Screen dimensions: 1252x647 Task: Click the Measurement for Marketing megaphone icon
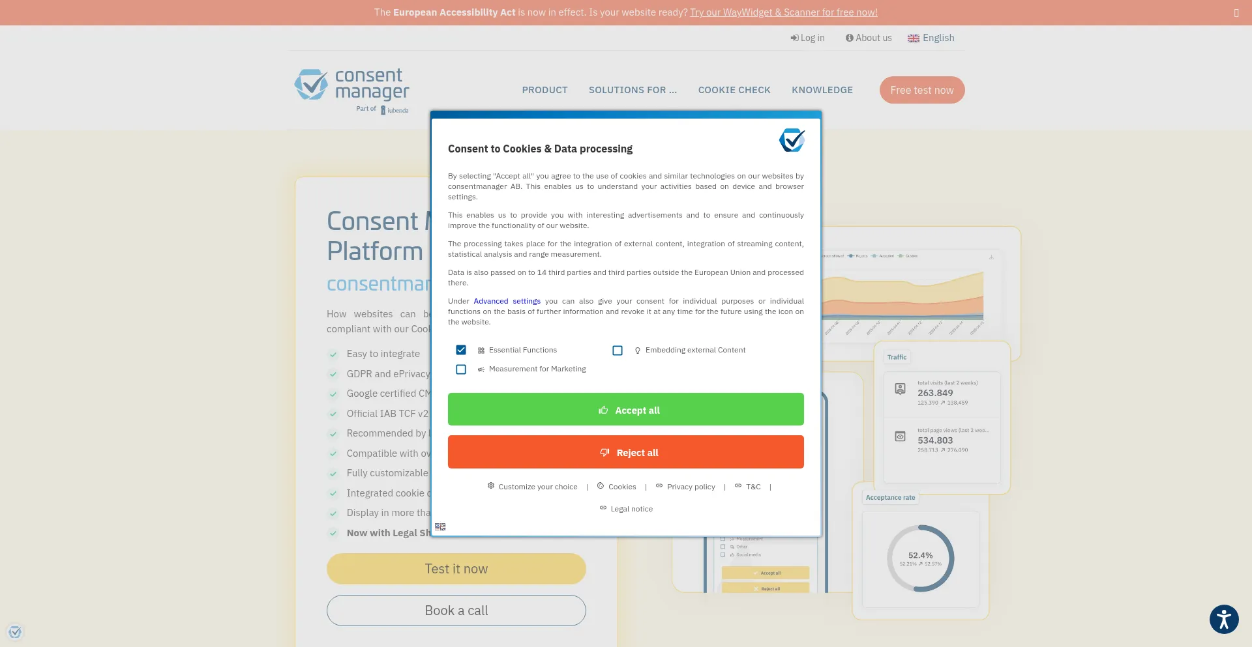tap(481, 369)
